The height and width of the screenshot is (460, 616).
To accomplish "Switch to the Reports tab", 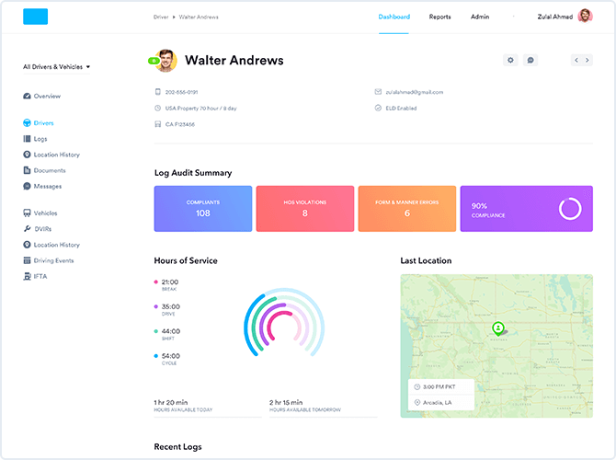I will tap(439, 17).
